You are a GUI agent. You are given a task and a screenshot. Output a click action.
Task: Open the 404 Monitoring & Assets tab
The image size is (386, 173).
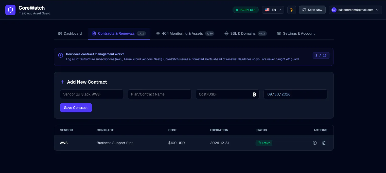coord(185,33)
